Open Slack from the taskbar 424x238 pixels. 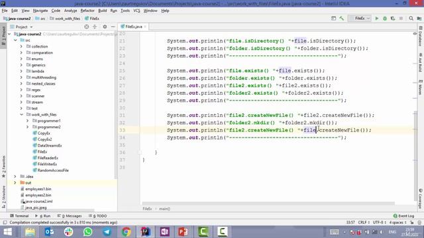tap(68, 232)
